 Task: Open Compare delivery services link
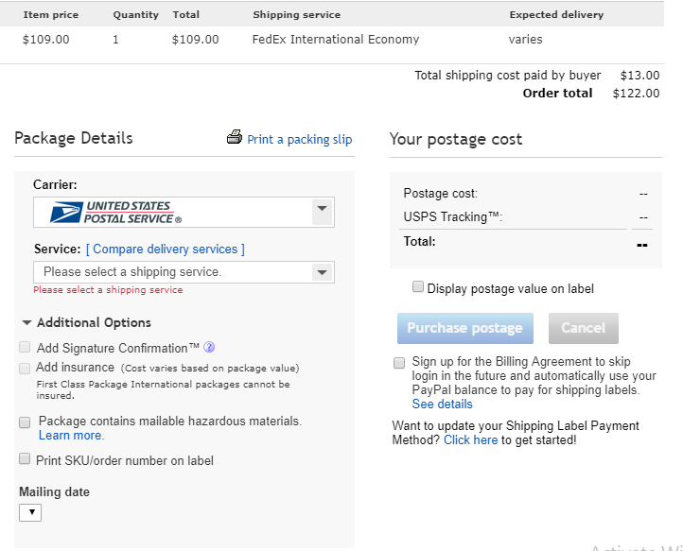(166, 249)
